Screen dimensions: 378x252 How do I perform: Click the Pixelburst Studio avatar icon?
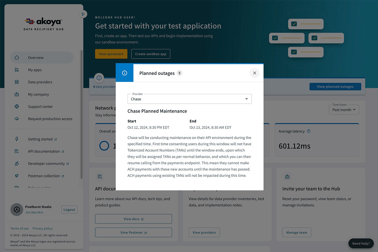point(17,210)
